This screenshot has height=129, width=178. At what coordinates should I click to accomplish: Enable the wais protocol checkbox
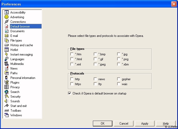(119, 84)
